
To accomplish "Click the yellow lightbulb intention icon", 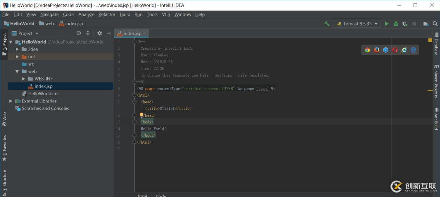I will [142, 115].
